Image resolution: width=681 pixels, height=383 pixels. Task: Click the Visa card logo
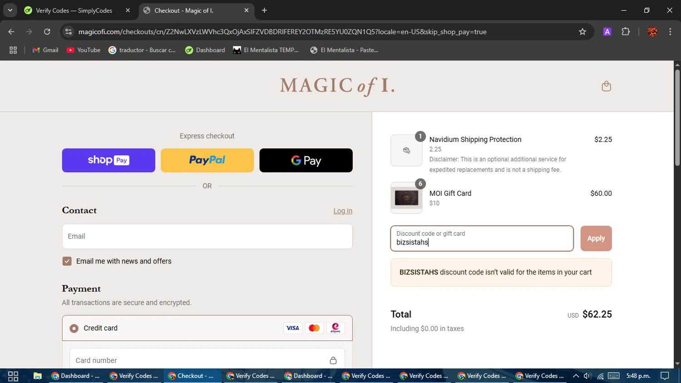[x=293, y=328]
